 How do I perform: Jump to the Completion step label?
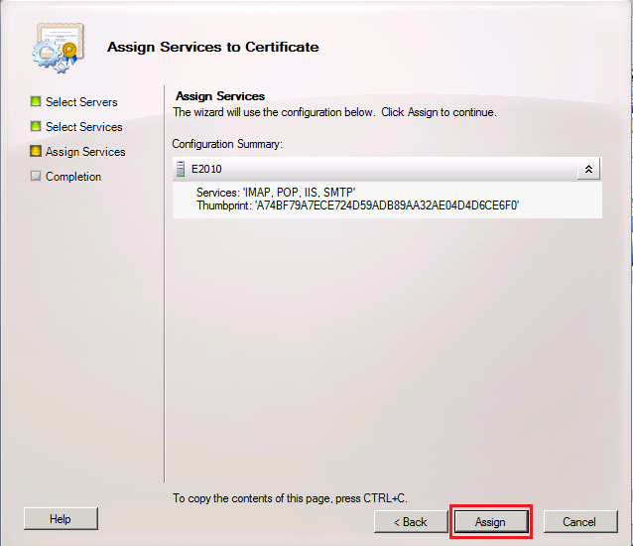tap(73, 177)
